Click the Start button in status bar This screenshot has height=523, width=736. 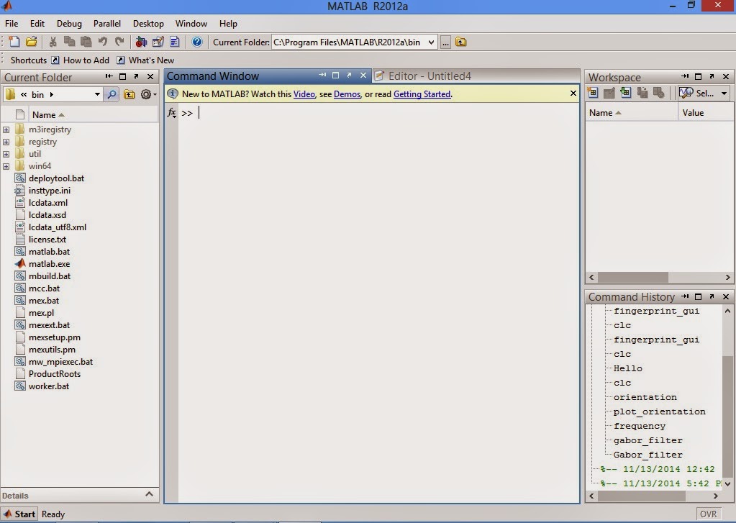tap(18, 514)
